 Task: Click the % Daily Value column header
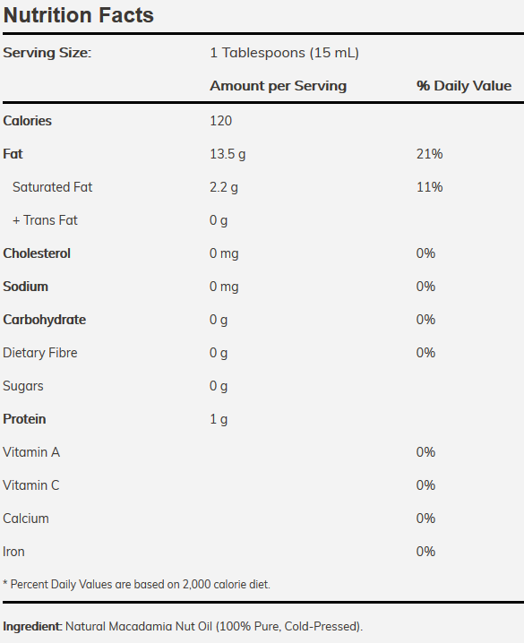click(x=464, y=86)
